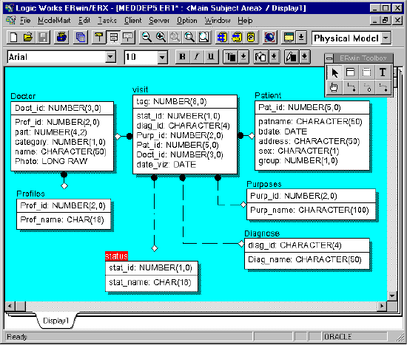Image resolution: width=407 pixels, height=345 pixels.
Task: Select the highlighted status table name
Action: pyautogui.click(x=116, y=256)
